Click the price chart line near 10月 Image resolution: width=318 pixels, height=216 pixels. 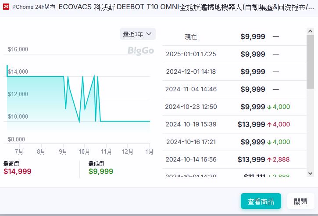point(85,109)
